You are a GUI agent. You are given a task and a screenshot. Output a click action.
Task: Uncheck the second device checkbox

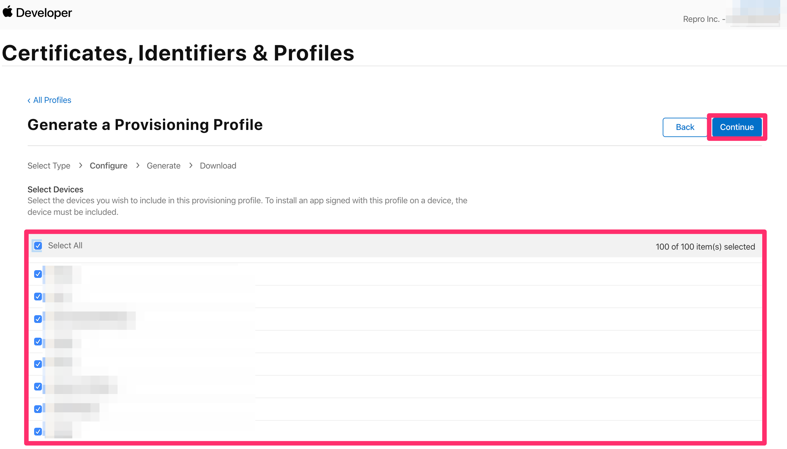[38, 297]
